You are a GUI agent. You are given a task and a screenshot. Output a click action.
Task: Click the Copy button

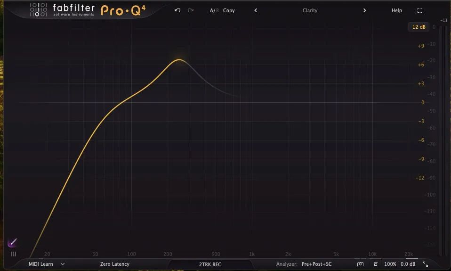(229, 10)
